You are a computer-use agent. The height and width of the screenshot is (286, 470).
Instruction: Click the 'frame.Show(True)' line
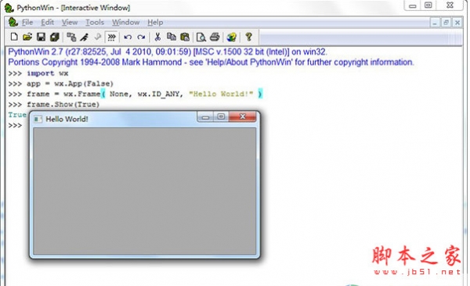click(54, 105)
